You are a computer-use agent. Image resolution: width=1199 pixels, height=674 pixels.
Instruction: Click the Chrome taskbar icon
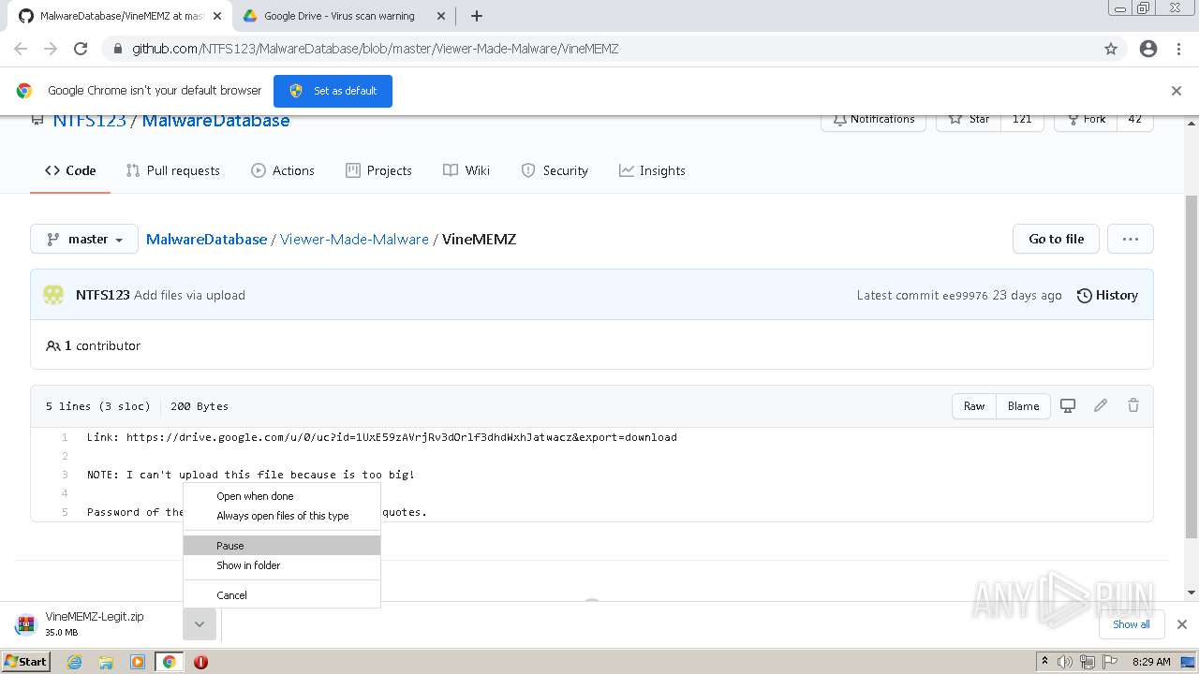170,662
